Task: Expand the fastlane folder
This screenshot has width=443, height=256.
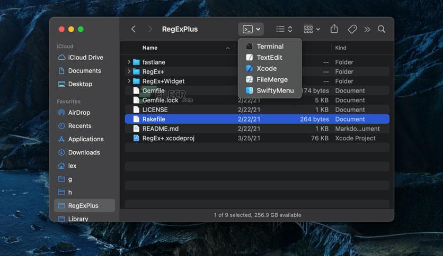Action: [129, 62]
